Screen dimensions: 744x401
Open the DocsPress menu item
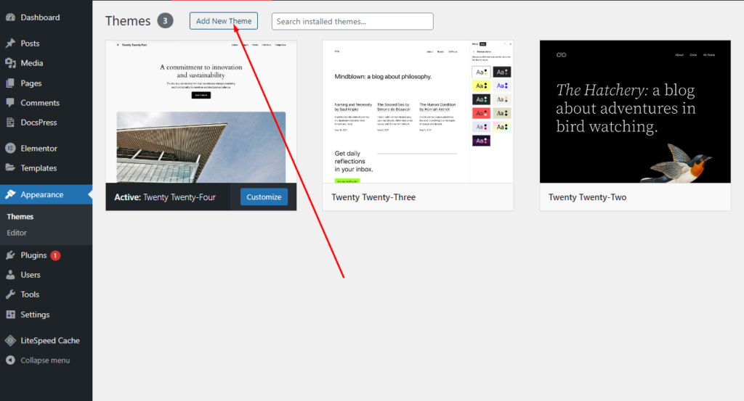point(39,123)
